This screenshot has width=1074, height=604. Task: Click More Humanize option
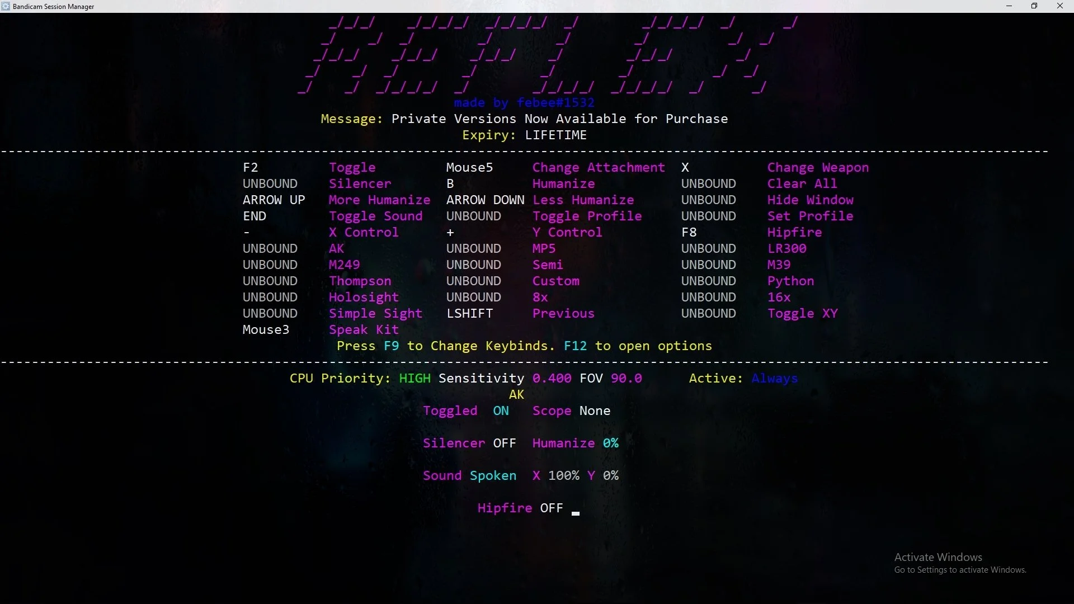(x=379, y=200)
